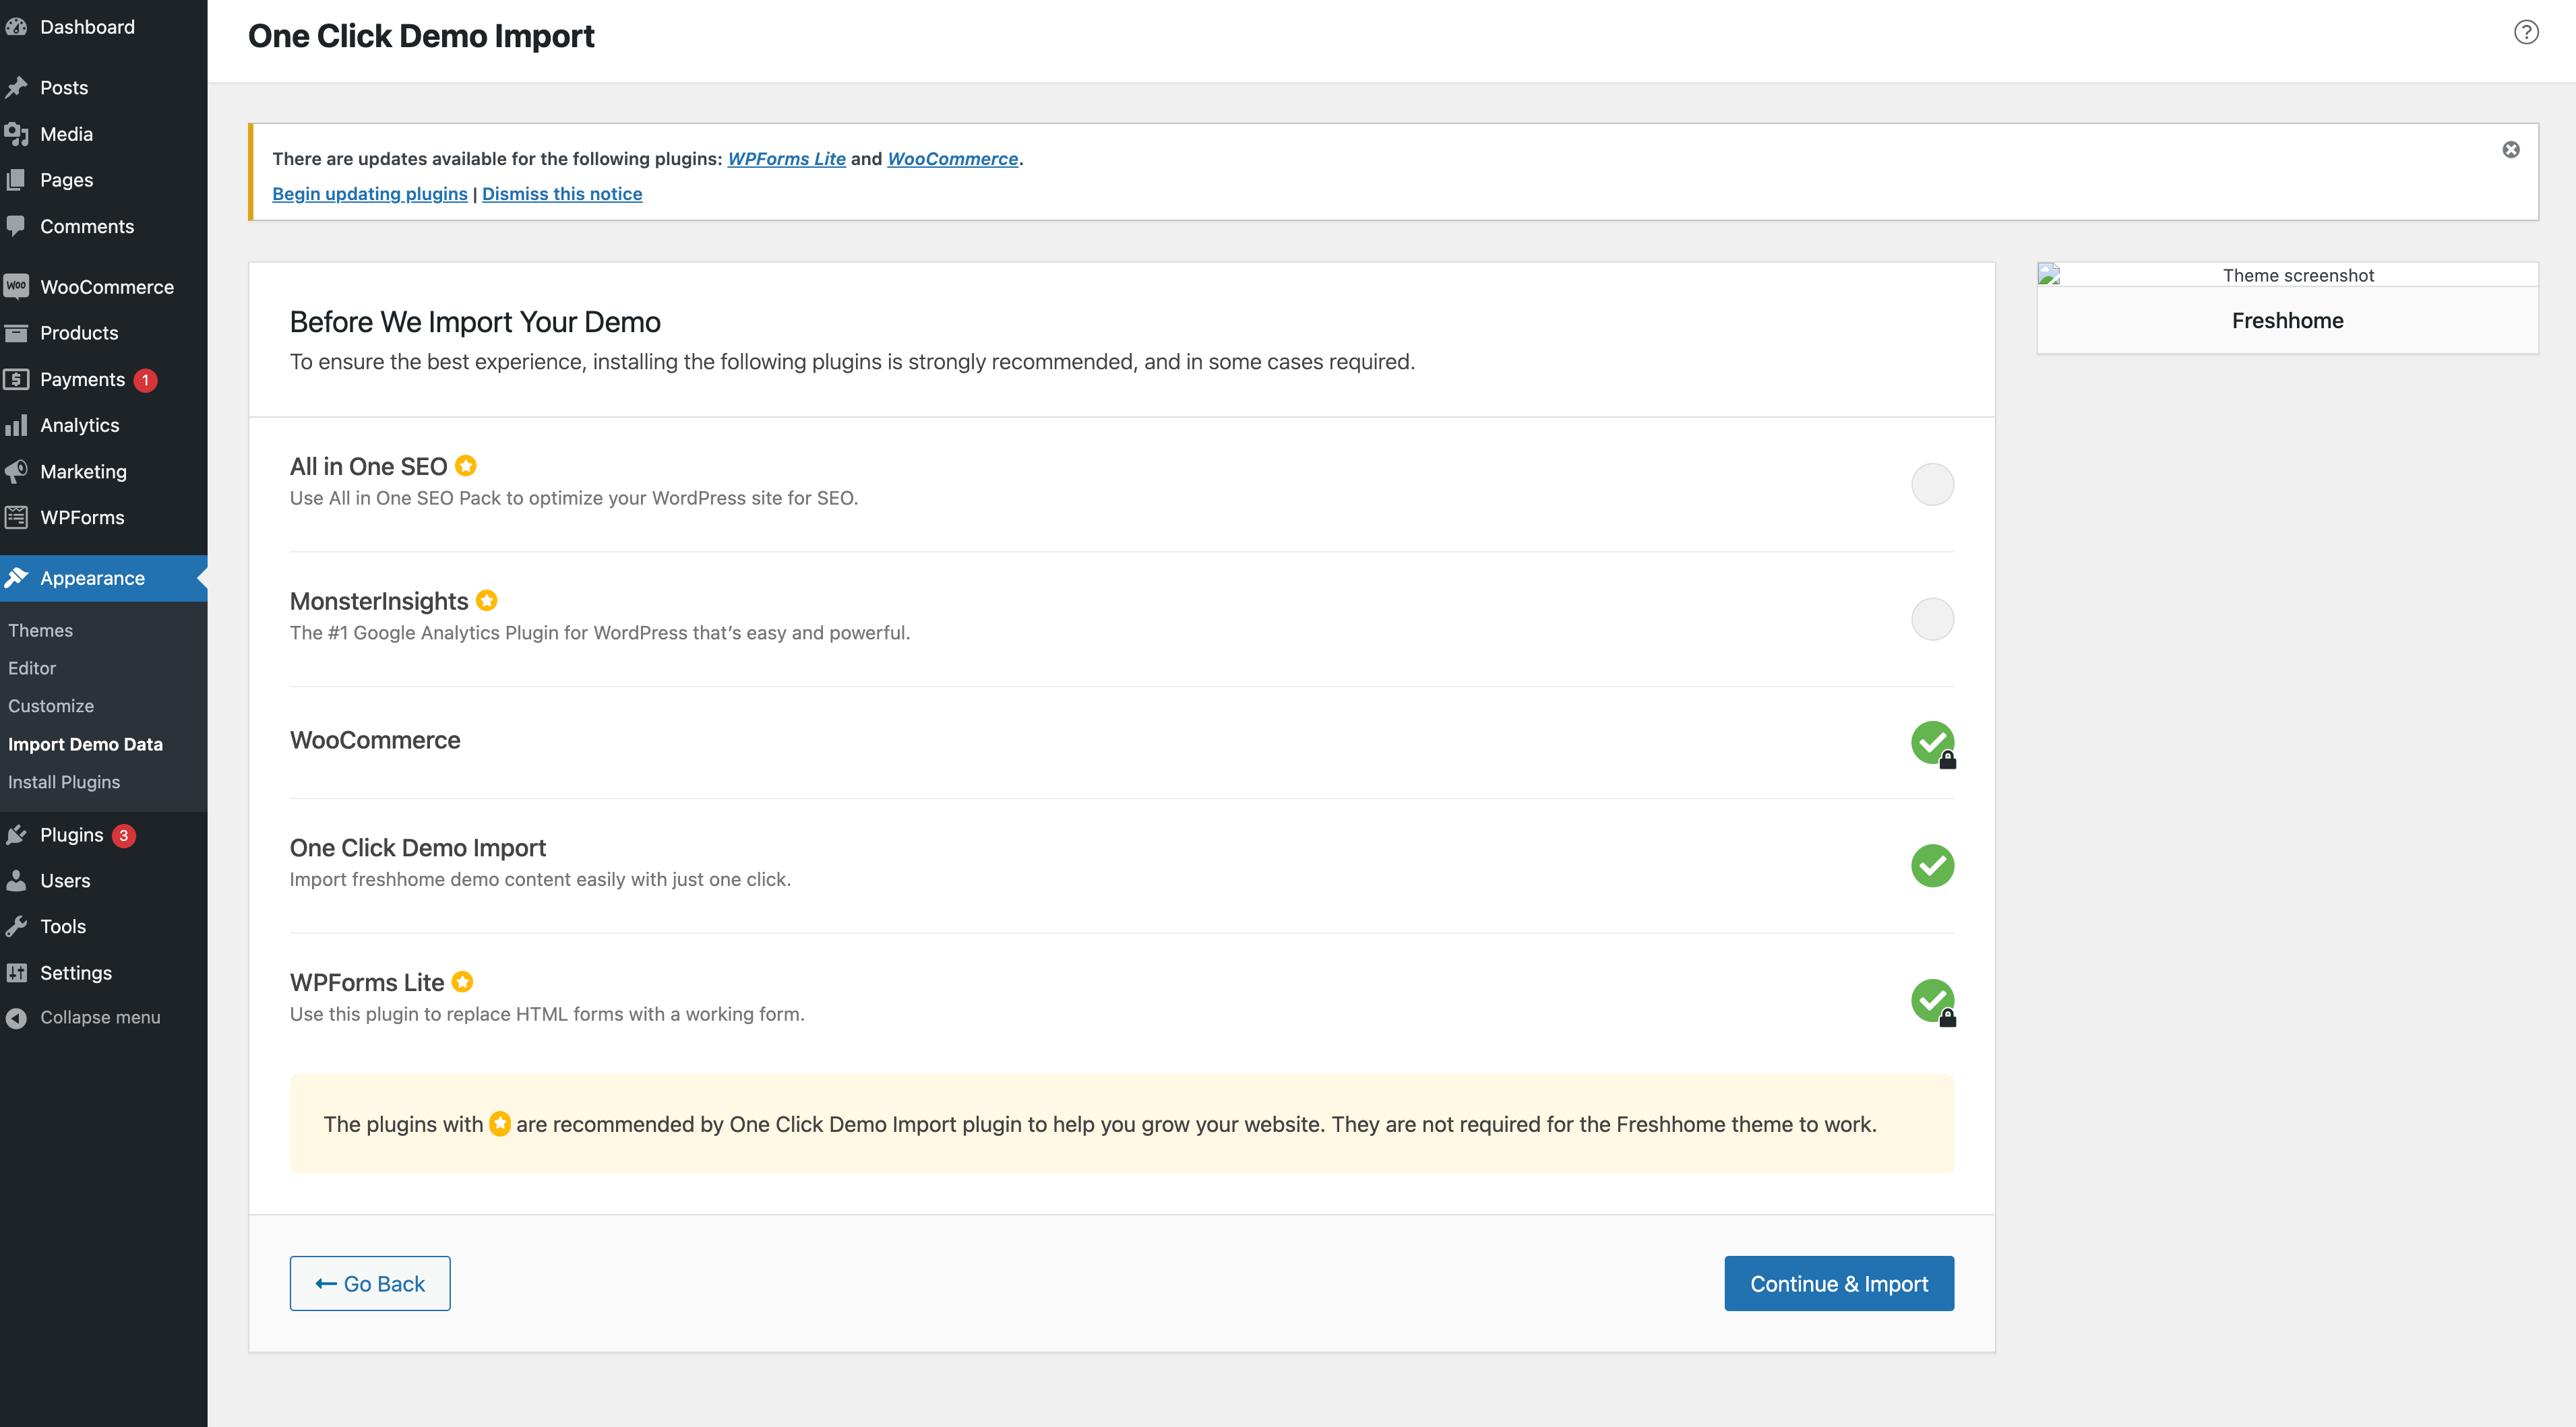Open the help question mark icon
This screenshot has height=1427, width=2576.
tap(2526, 32)
